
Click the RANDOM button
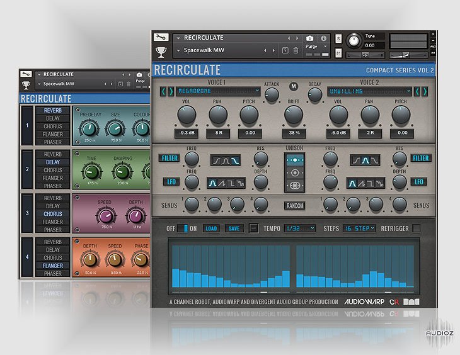(x=295, y=205)
